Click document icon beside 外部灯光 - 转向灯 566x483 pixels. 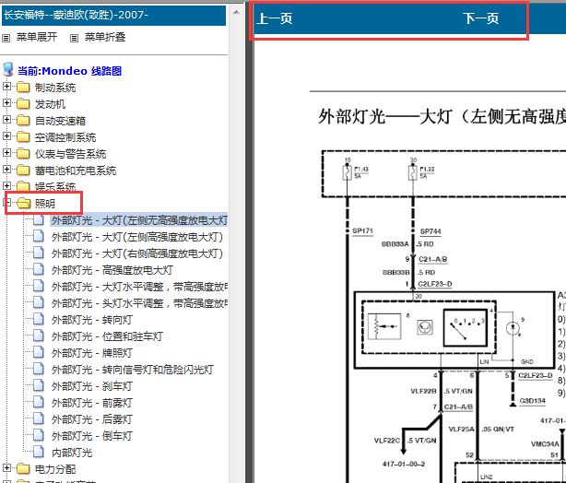point(39,319)
